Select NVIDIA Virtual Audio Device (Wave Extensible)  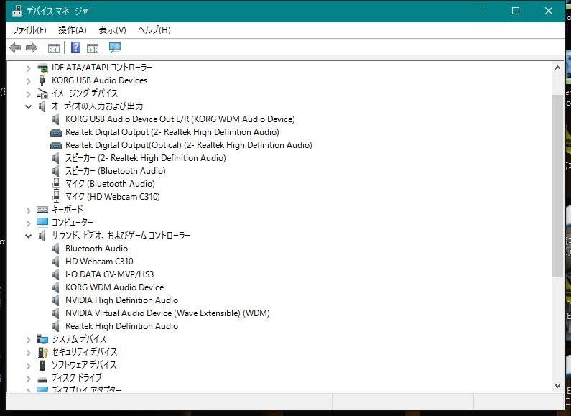tap(167, 313)
